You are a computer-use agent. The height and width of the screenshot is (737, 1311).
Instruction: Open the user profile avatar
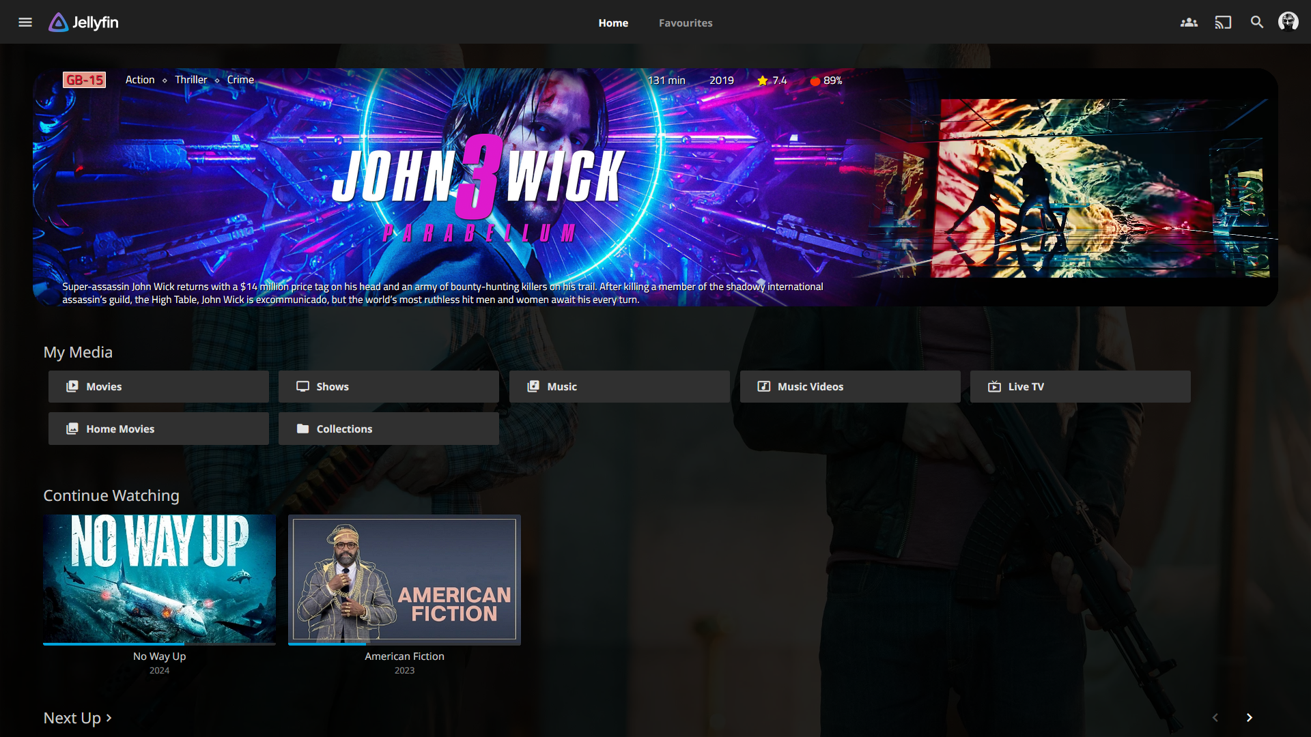coord(1288,22)
